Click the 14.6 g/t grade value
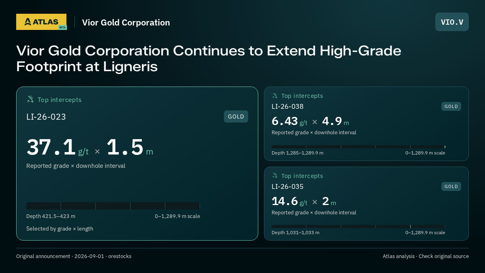Viewport: 485px width, 273px height. pos(289,201)
